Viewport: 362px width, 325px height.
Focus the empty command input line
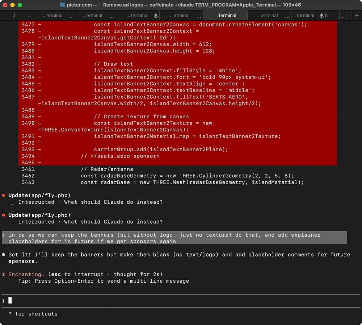tap(181, 300)
